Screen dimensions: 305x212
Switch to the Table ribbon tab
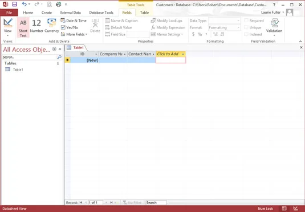[x=144, y=13]
